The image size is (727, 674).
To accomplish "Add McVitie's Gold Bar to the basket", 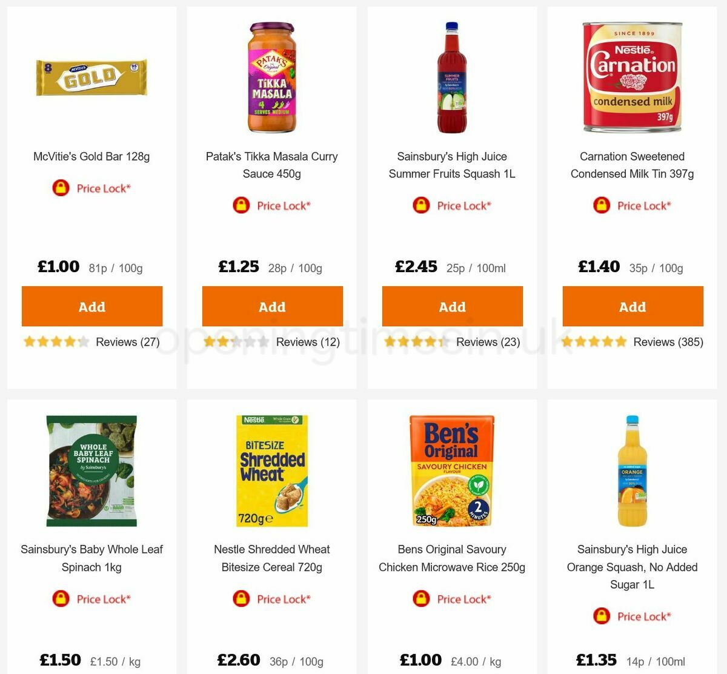I will pyautogui.click(x=91, y=306).
